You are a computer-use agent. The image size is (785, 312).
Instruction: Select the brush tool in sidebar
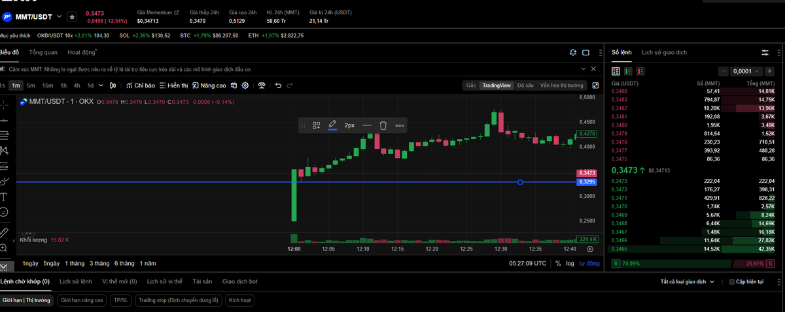(4, 181)
